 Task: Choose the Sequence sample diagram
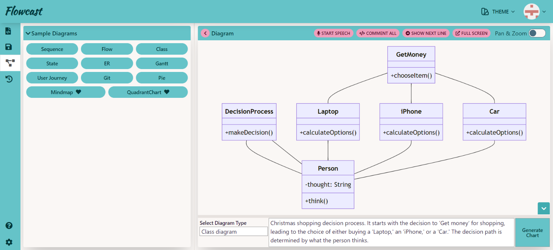(x=52, y=49)
